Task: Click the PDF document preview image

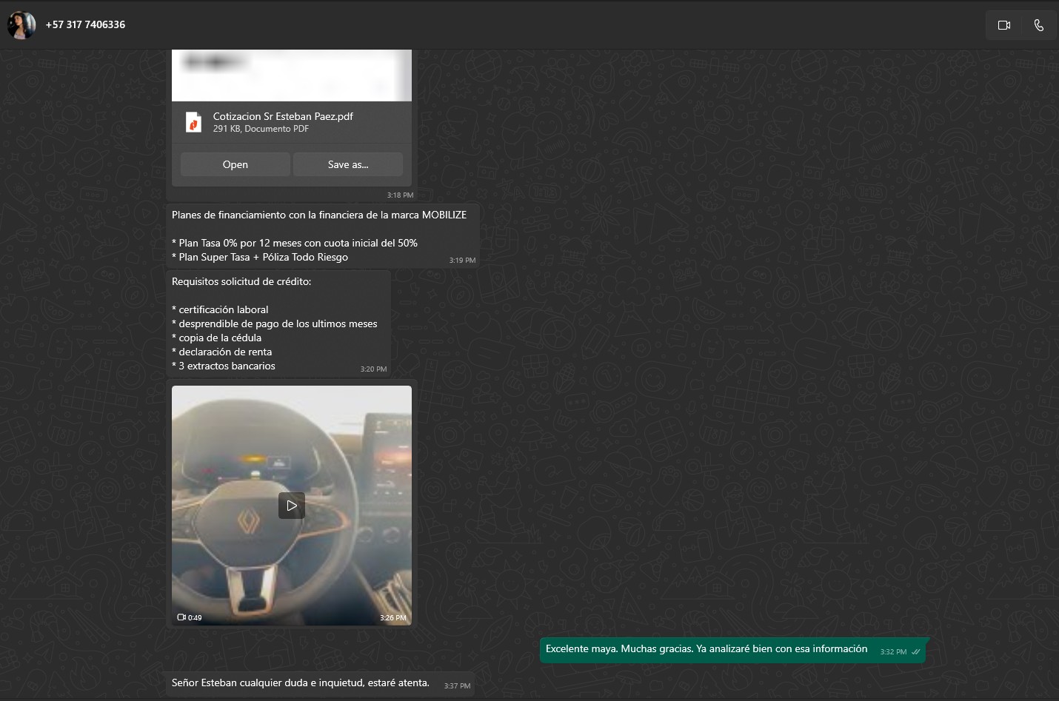Action: [x=292, y=75]
